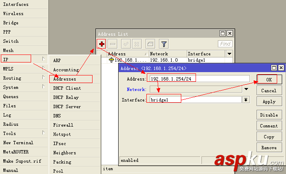Click the Interface field showing bridge1
The image size is (286, 174).
(x=196, y=100)
